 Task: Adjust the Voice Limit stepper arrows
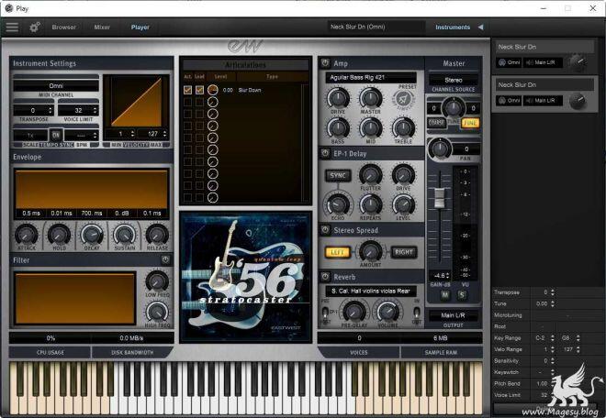pyautogui.click(x=95, y=110)
